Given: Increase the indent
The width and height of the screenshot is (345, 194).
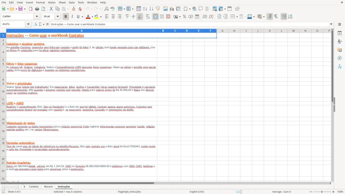Looking at the screenshot, I should 219,17.
